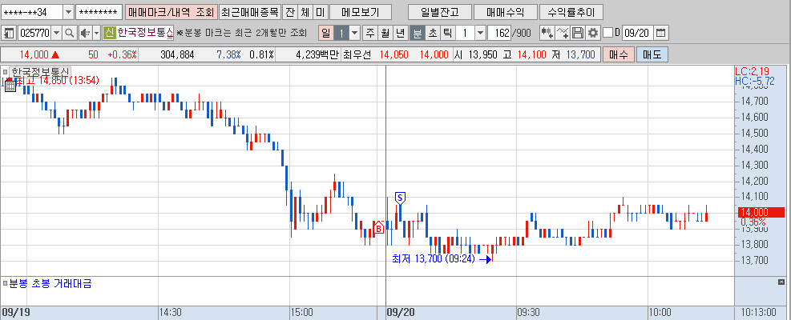
Task: Click the red B buy marker on chart
Action: point(378,228)
